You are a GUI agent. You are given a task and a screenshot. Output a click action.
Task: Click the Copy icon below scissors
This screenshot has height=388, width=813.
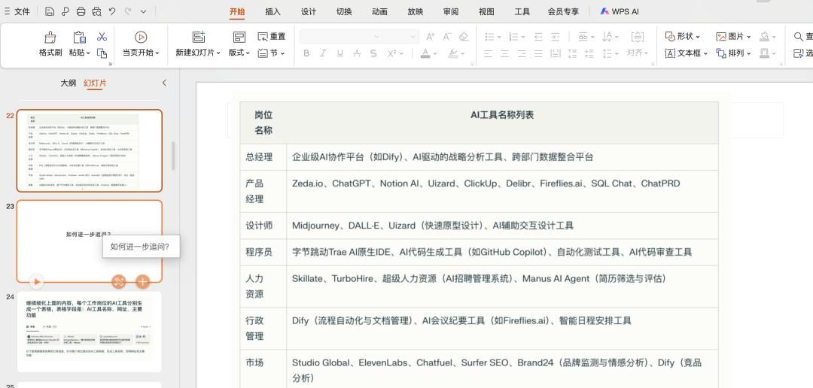[102, 53]
